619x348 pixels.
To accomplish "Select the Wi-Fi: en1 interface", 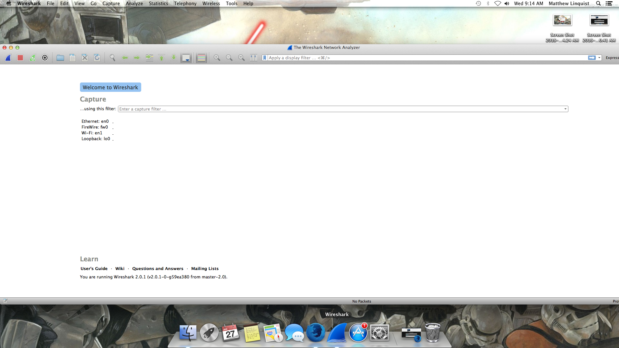I will coord(92,133).
